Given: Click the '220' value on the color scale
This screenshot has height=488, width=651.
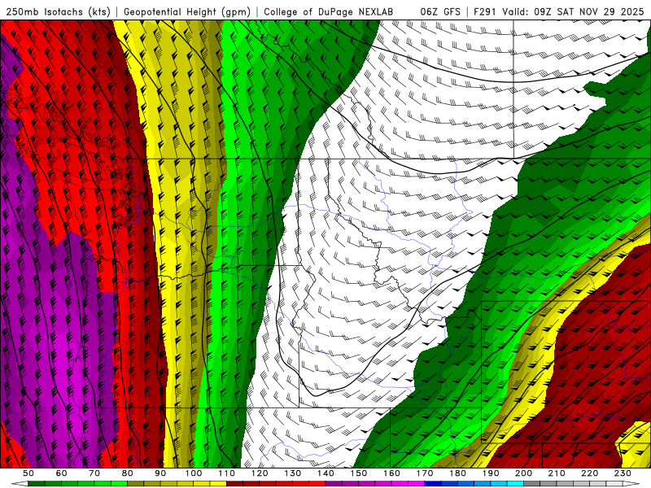Looking at the screenshot, I should (x=589, y=473).
